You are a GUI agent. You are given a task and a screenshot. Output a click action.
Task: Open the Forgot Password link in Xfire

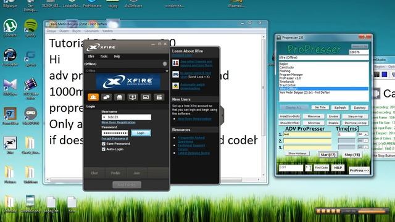(114, 138)
